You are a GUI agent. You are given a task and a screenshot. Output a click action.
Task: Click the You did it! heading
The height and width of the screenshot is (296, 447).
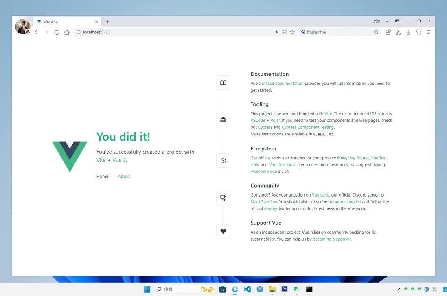coord(123,137)
